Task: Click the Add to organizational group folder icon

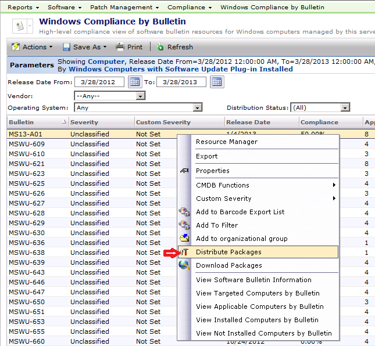Action: [184, 238]
